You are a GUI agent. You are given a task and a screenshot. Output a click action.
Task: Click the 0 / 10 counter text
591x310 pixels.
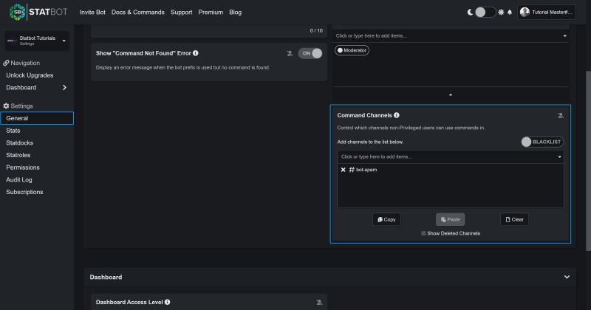(x=316, y=31)
